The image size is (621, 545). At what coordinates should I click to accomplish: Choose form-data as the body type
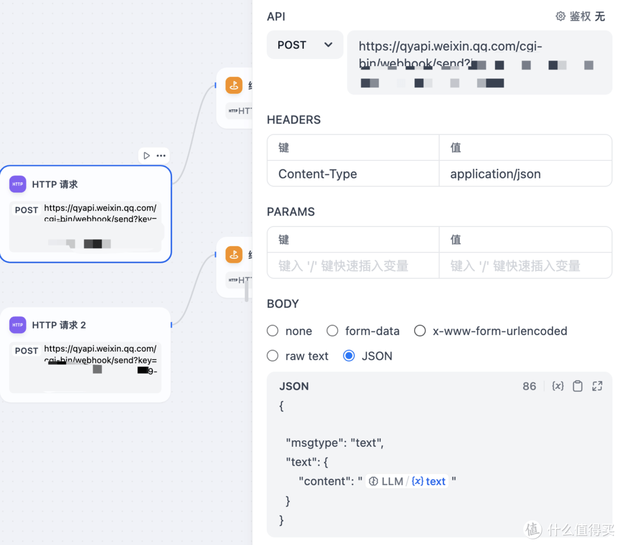click(x=332, y=331)
